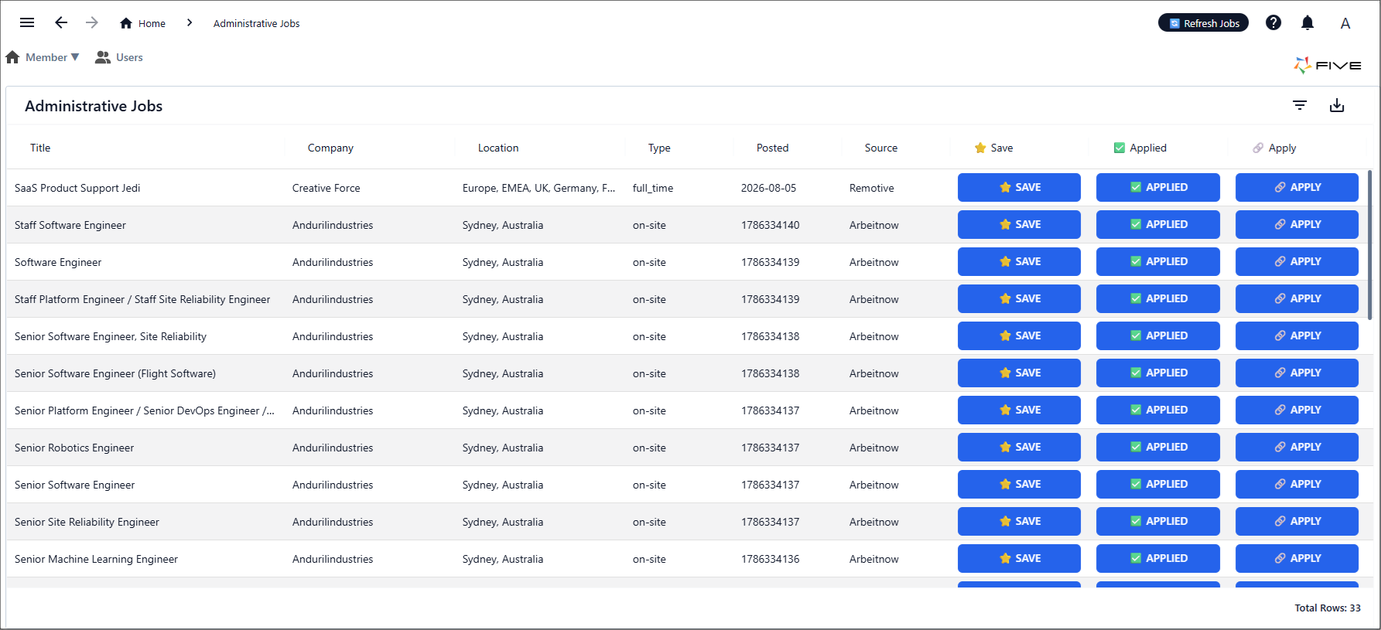Sort by the Title column header

[x=40, y=148]
